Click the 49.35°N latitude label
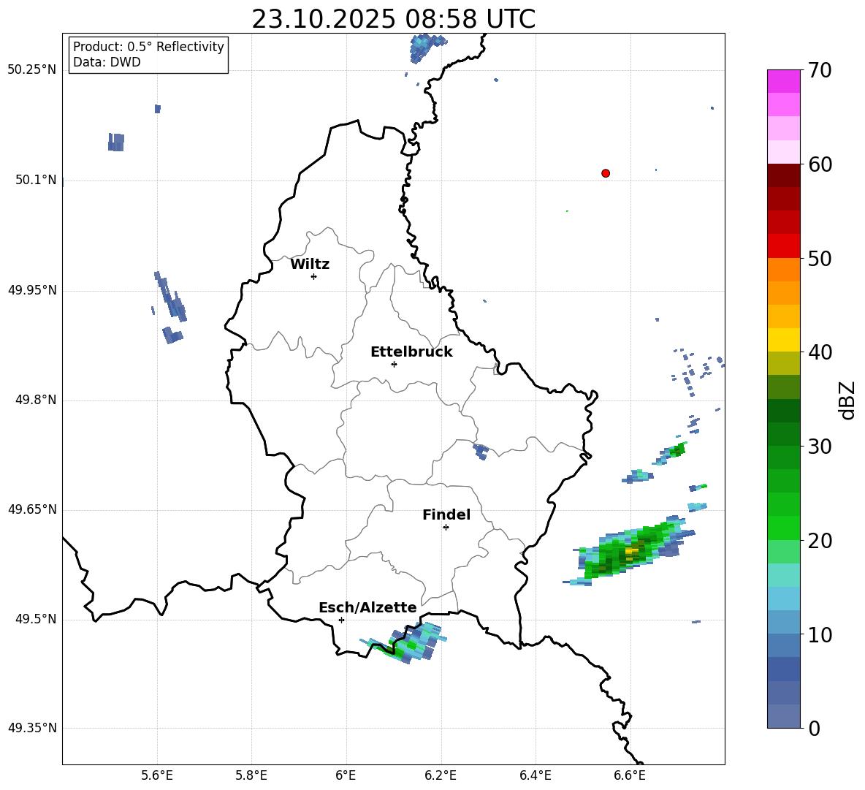 click(x=32, y=728)
